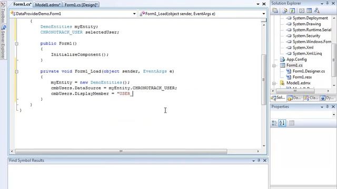Viewport: 337px width, 189px height.
Task: Open the Properties object selector dropdown
Action: (334, 114)
